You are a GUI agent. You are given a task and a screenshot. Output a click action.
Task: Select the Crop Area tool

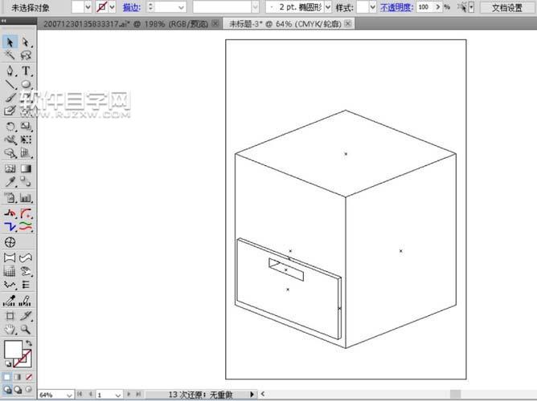pyautogui.click(x=10, y=316)
